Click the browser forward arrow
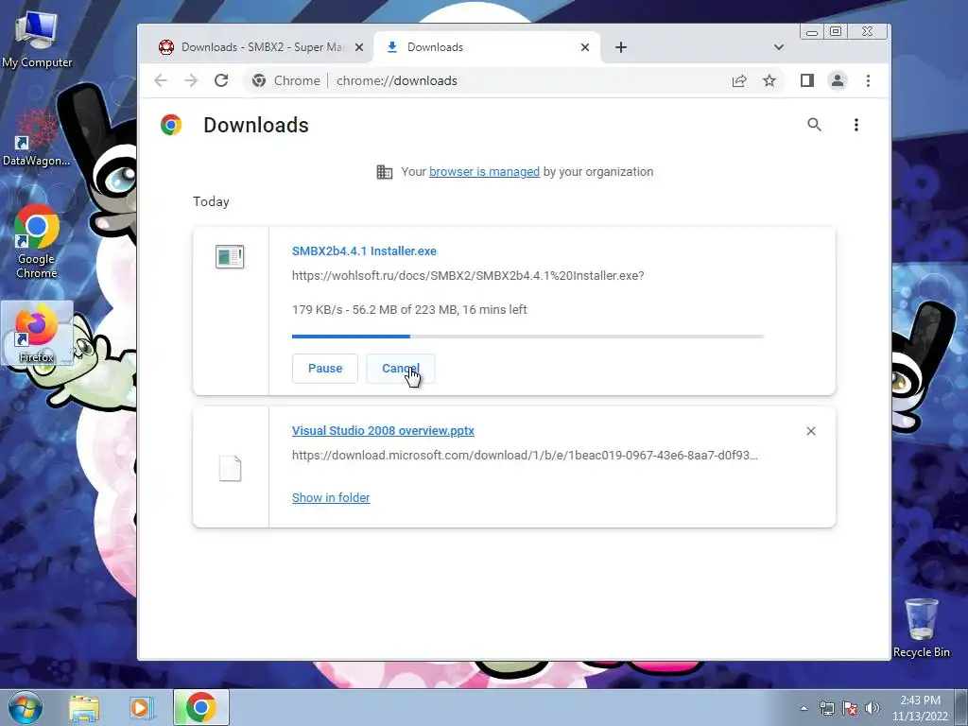The height and width of the screenshot is (726, 968). pyautogui.click(x=191, y=81)
